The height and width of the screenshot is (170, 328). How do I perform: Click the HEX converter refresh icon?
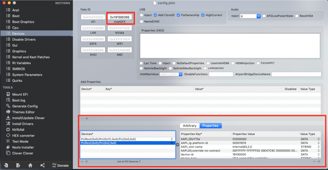click(8, 135)
